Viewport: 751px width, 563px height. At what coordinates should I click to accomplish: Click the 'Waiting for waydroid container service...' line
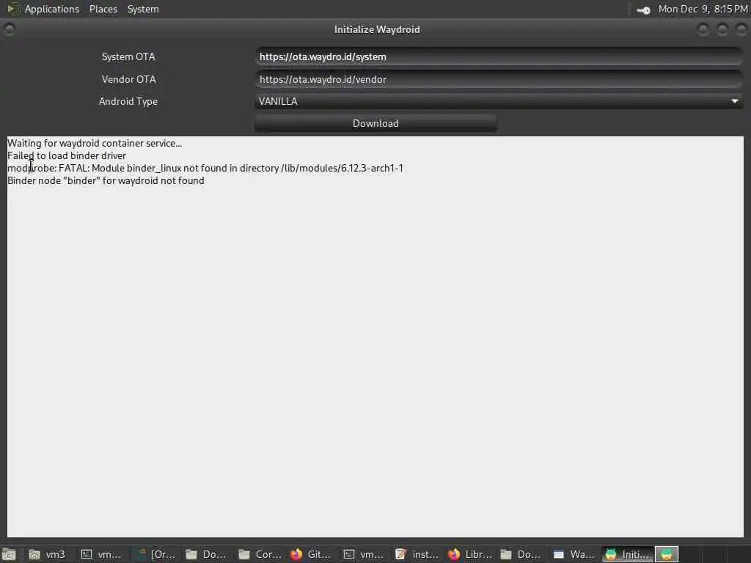(x=95, y=143)
